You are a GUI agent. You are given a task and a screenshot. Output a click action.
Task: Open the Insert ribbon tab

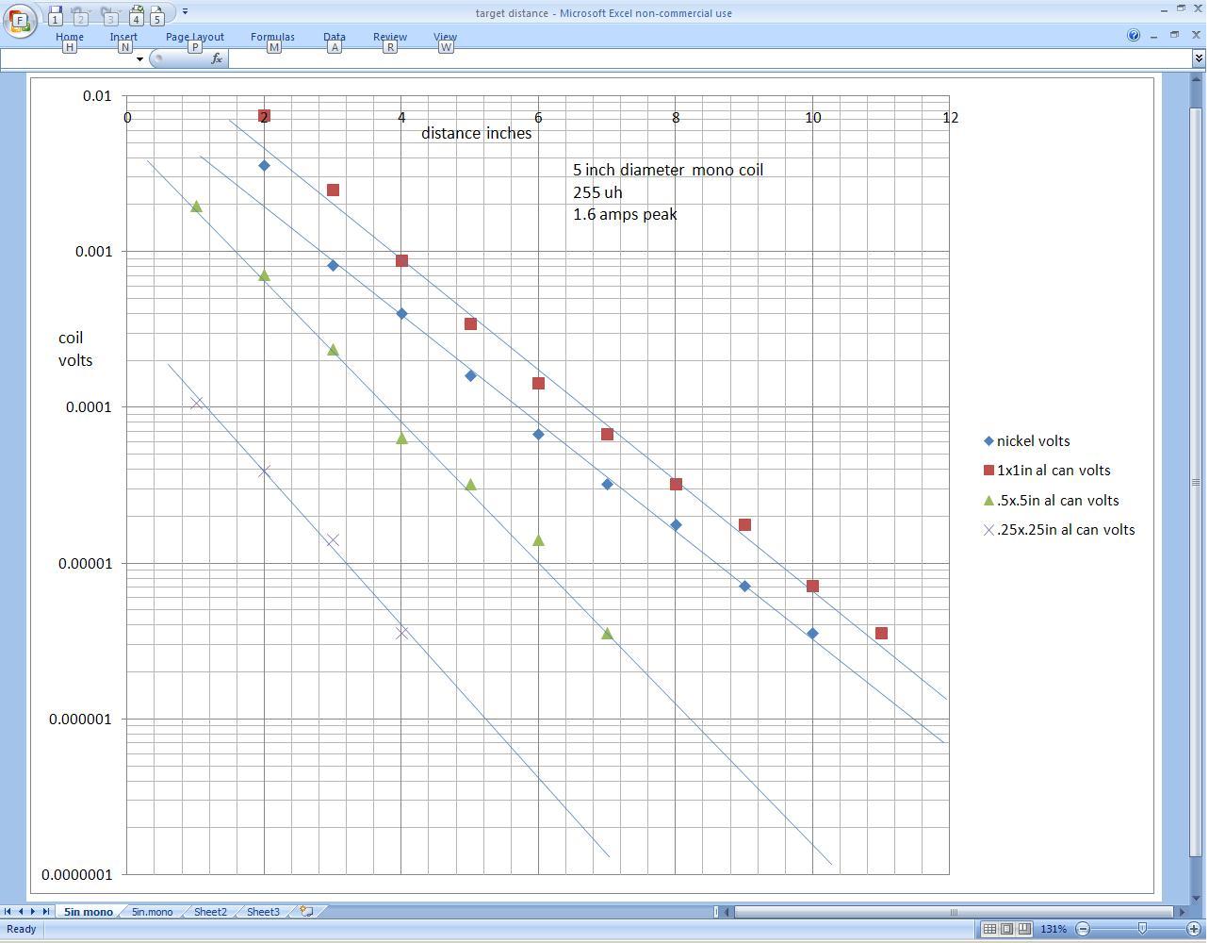pos(123,37)
